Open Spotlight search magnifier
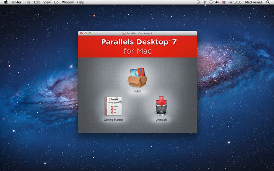Image resolution: width=274 pixels, height=171 pixels. click(x=268, y=2)
